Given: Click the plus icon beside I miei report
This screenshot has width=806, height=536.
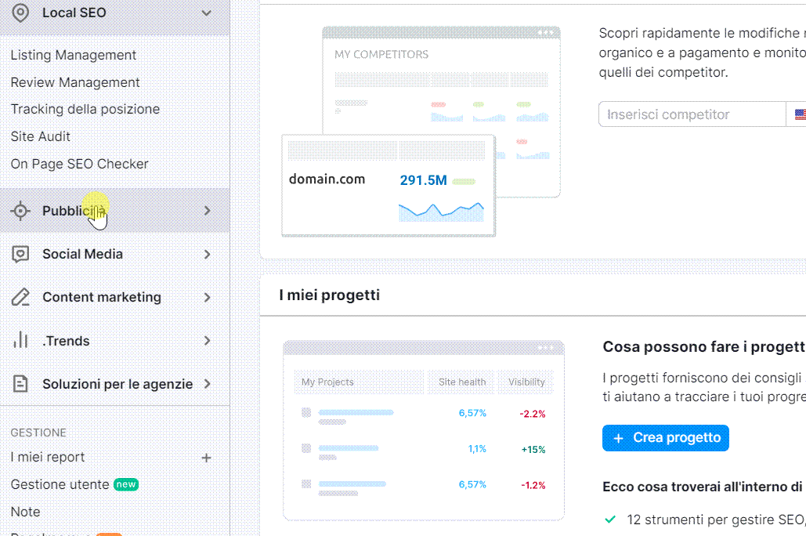Looking at the screenshot, I should (206, 457).
